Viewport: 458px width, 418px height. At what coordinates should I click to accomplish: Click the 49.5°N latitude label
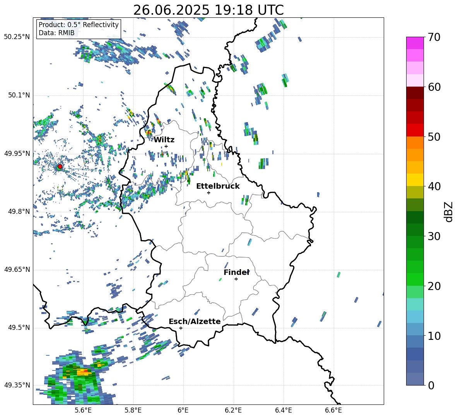19,328
